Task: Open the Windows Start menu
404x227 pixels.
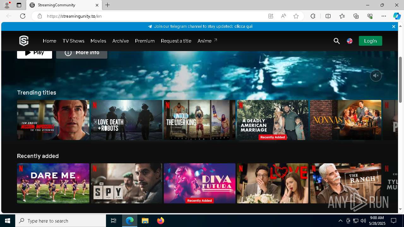Action: pos(8,221)
